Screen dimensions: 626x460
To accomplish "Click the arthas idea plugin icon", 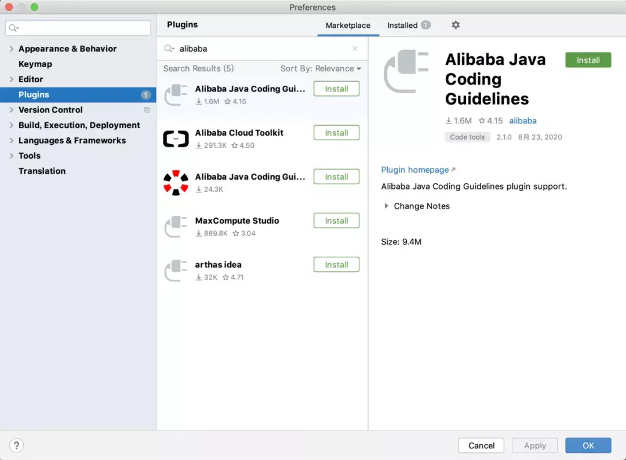I will (x=176, y=271).
